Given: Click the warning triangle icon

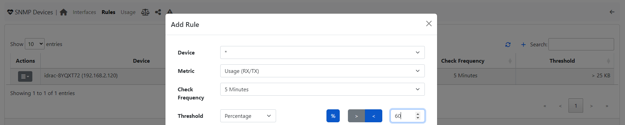Looking at the screenshot, I should tap(170, 12).
